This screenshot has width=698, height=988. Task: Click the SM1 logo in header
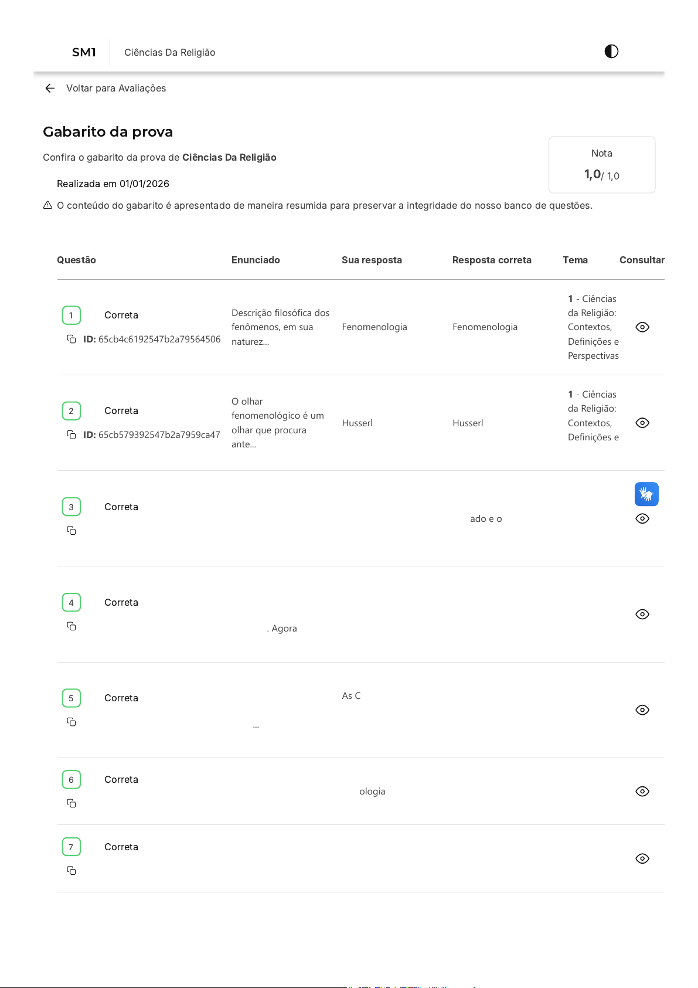point(84,52)
